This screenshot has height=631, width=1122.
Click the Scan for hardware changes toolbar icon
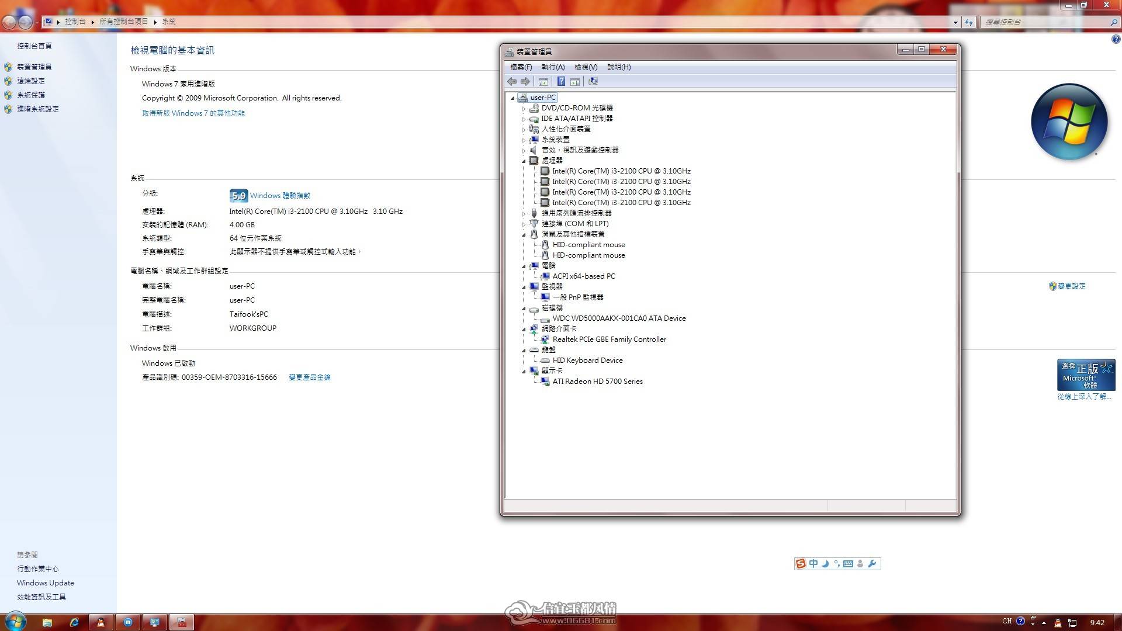pyautogui.click(x=593, y=82)
